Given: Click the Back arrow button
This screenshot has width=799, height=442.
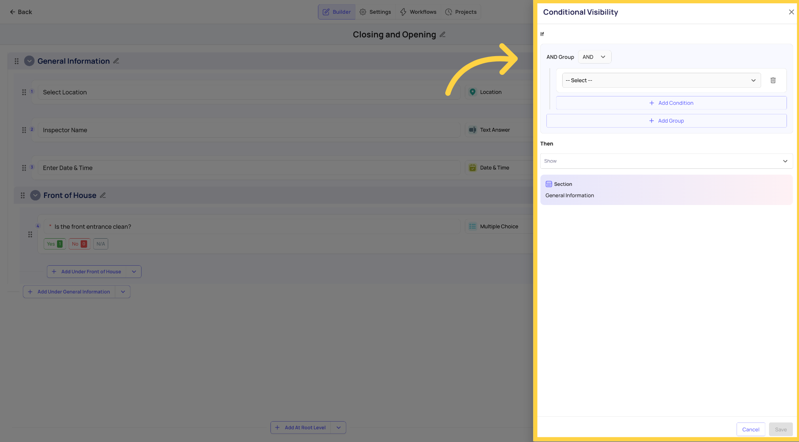Looking at the screenshot, I should tap(21, 12).
